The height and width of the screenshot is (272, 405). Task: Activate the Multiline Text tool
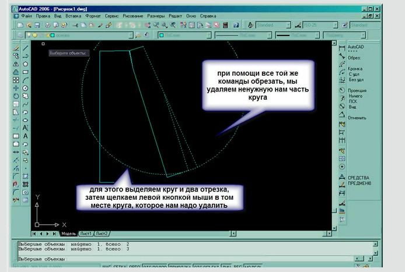[26, 136]
